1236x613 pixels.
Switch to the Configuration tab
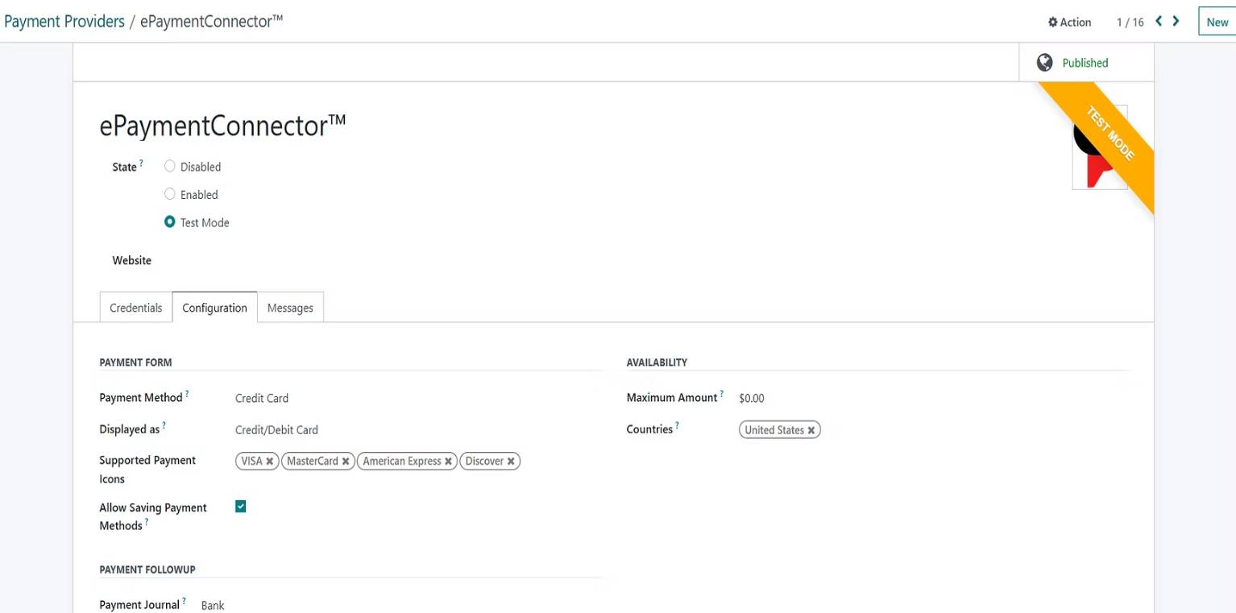pos(214,308)
